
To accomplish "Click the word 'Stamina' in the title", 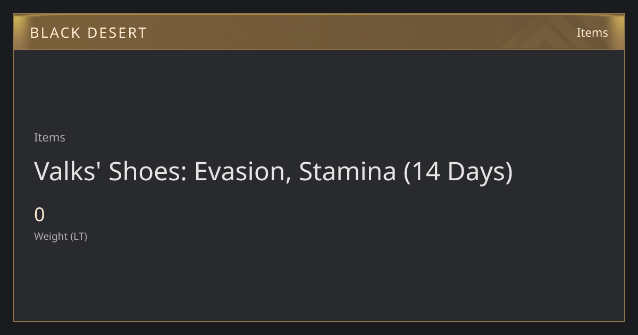I will (348, 172).
